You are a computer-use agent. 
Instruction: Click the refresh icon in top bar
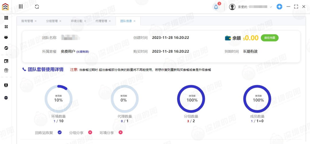(x=37, y=7)
